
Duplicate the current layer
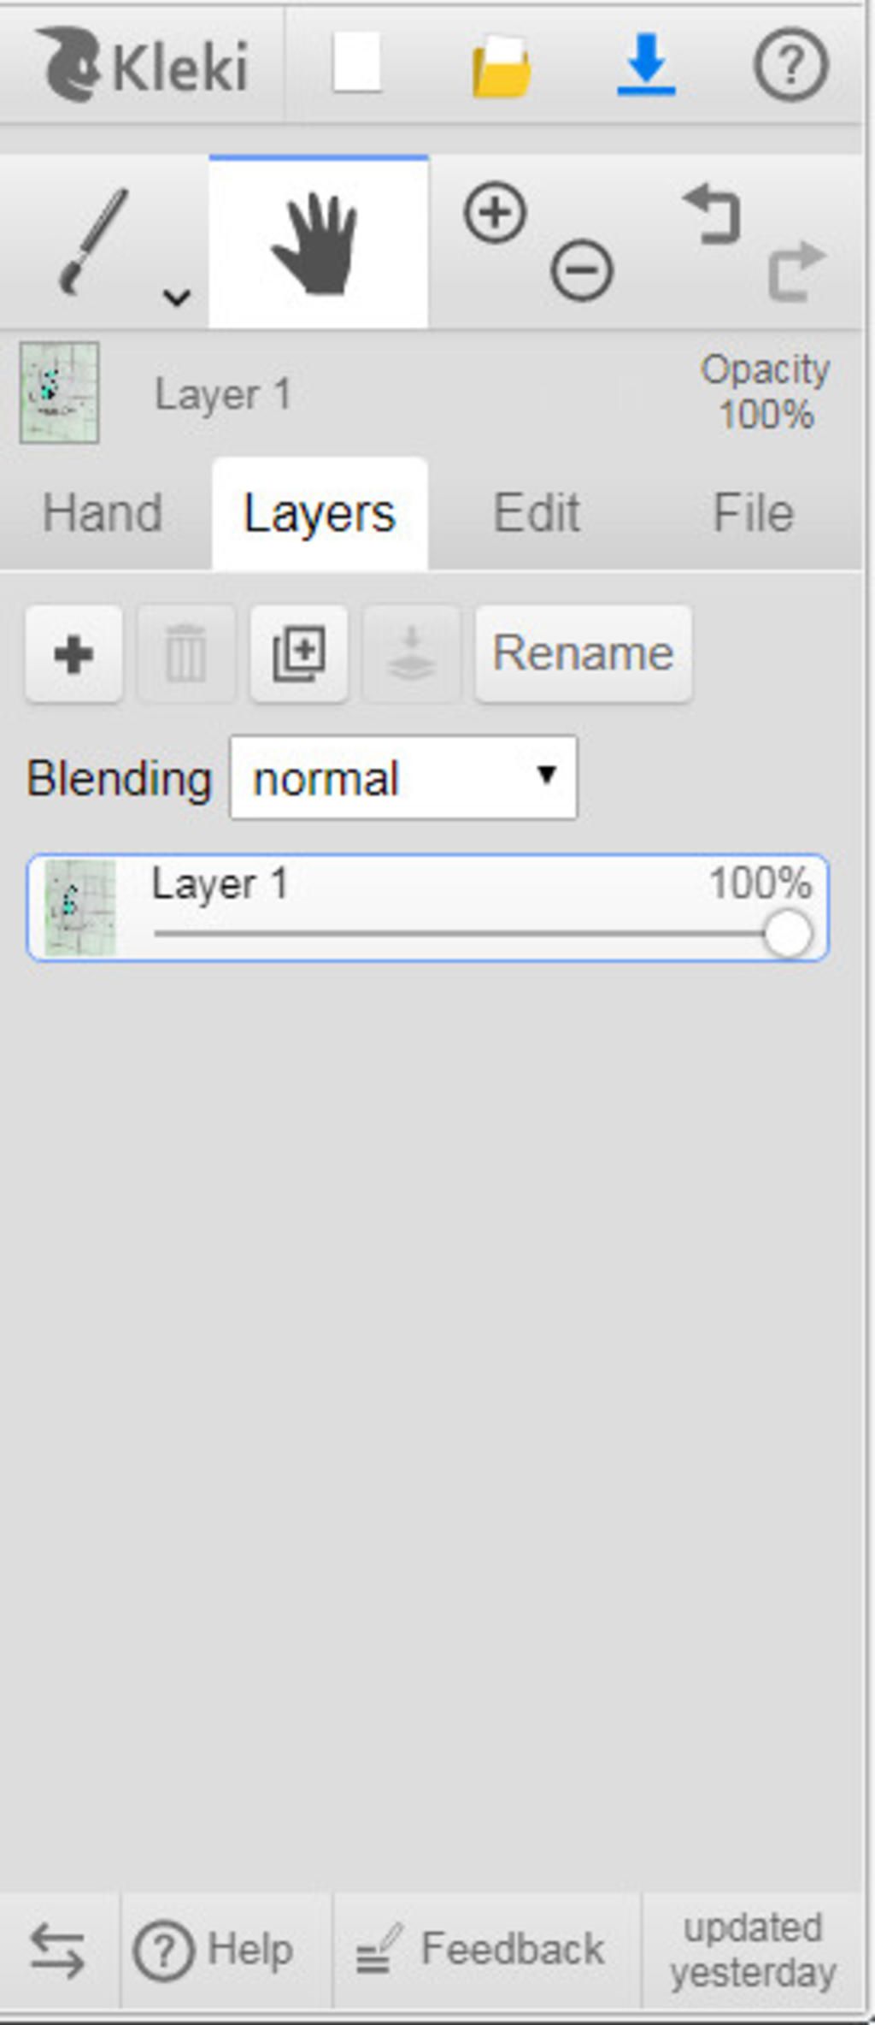[x=298, y=654]
